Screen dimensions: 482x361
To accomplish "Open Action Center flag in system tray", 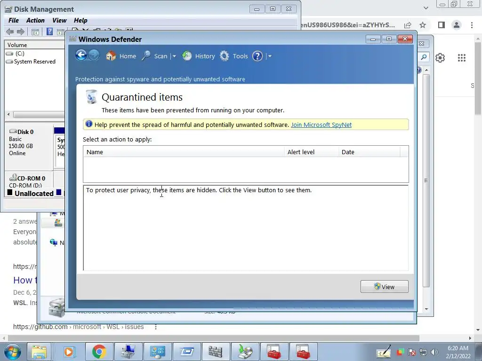I will point(411,352).
